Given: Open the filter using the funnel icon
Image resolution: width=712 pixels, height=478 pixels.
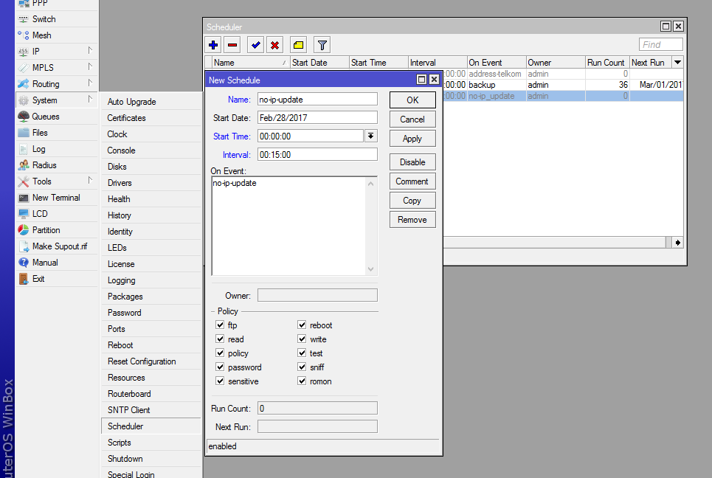Looking at the screenshot, I should 321,44.
